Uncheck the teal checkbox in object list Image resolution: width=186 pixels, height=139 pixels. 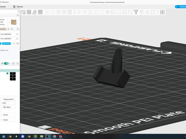tap(7, 73)
